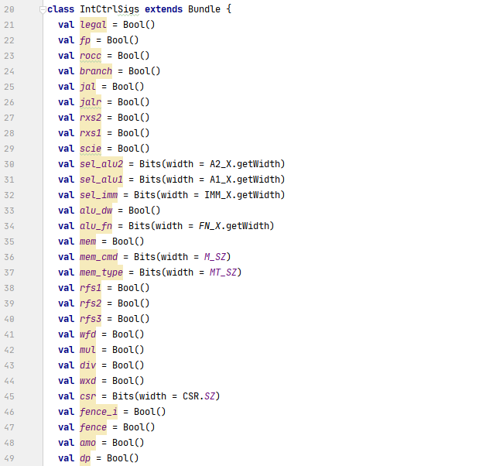
Task: Place cursor on the legal variable
Action: click(93, 25)
